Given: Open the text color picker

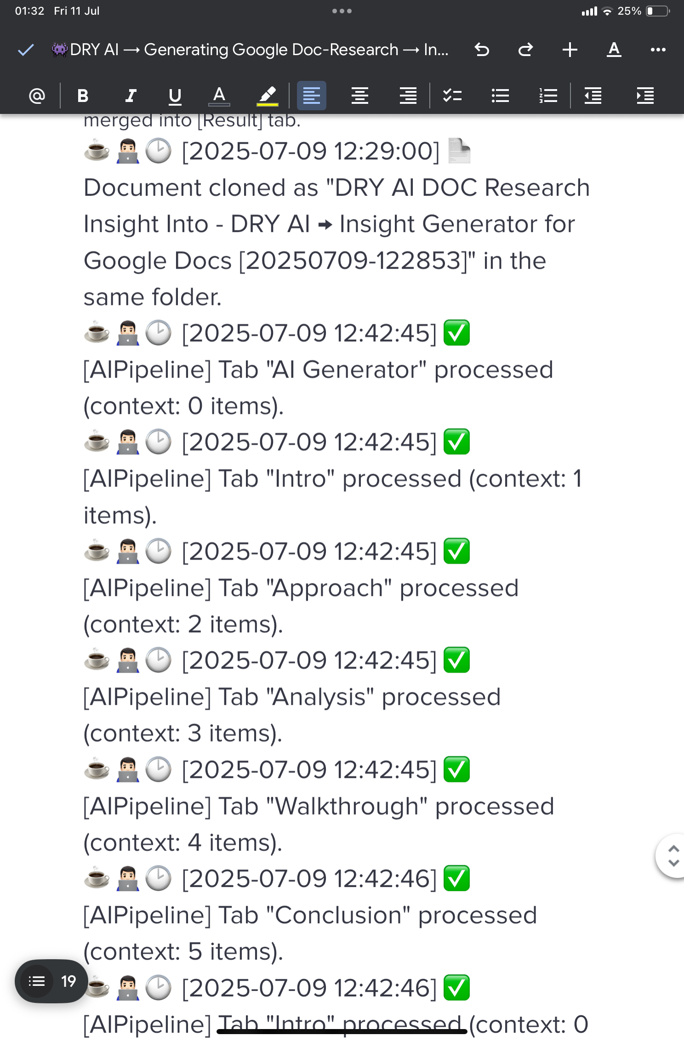Looking at the screenshot, I should 219,96.
